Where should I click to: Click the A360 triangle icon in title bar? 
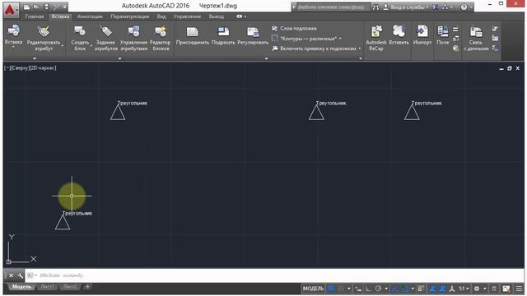[445, 7]
